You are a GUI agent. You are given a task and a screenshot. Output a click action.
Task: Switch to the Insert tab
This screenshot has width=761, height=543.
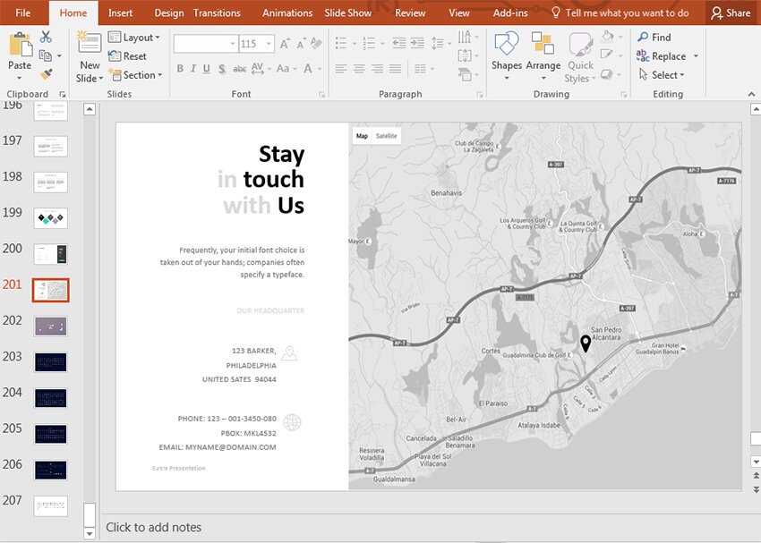121,13
